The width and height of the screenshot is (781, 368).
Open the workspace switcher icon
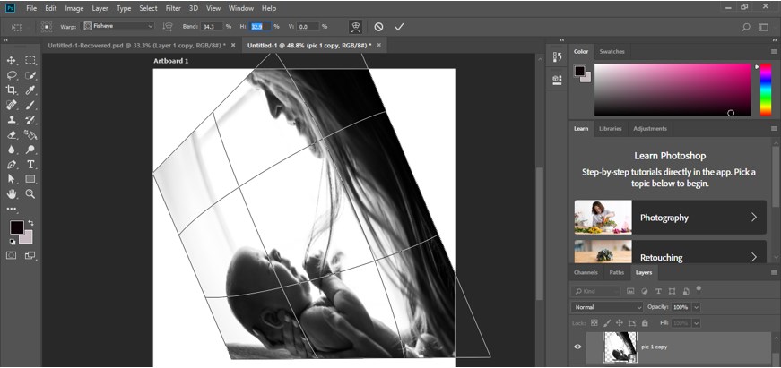pos(763,27)
